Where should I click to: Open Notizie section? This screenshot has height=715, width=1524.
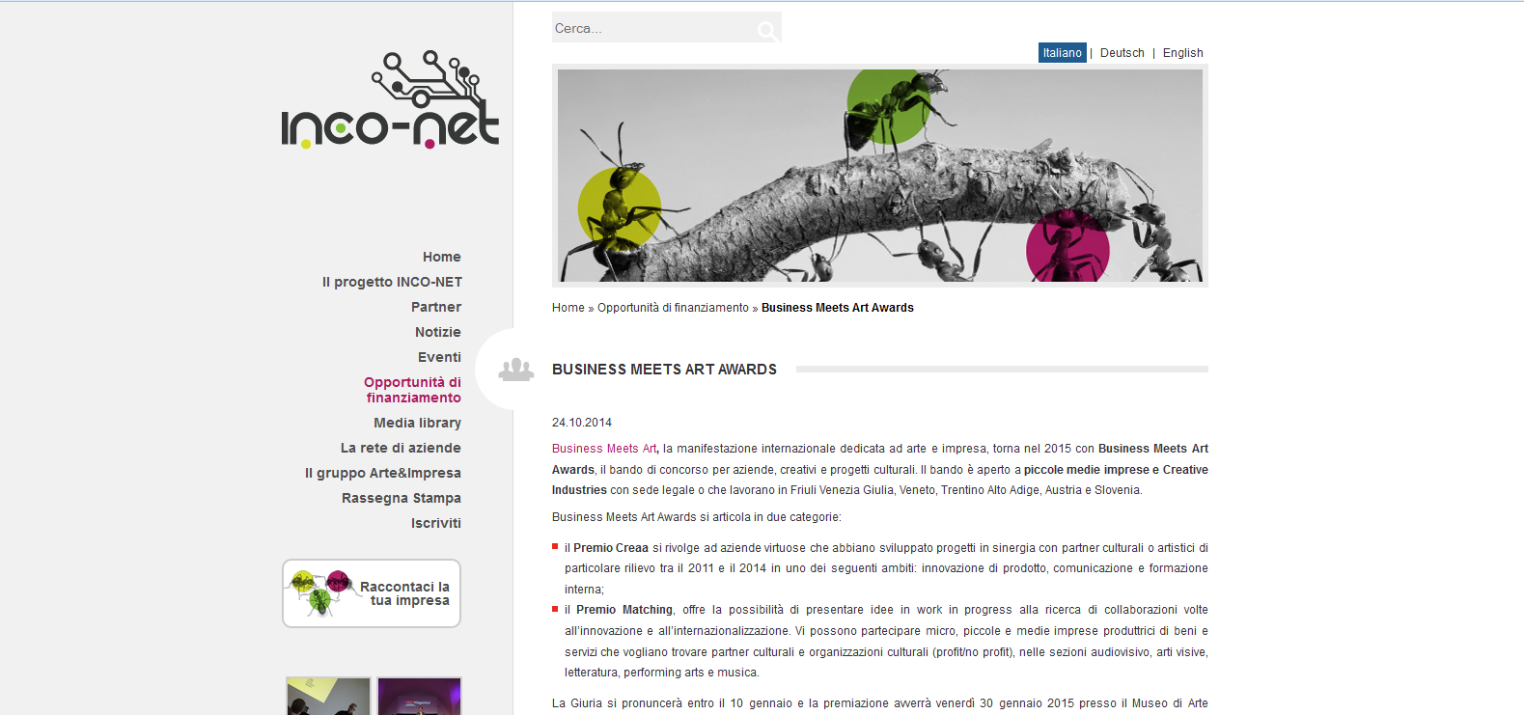tap(438, 332)
